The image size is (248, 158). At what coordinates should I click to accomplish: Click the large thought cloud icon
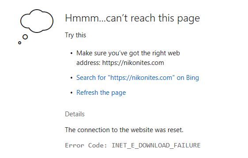tap(37, 21)
